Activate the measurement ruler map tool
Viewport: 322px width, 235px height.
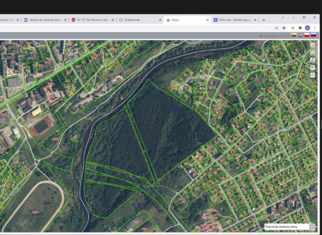312,52
